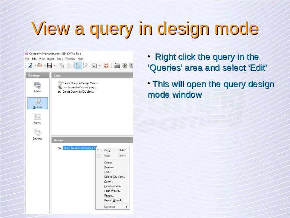Expand the Open folder dropdown arrow
Viewport: 290px width, 218px height.
click(x=44, y=66)
